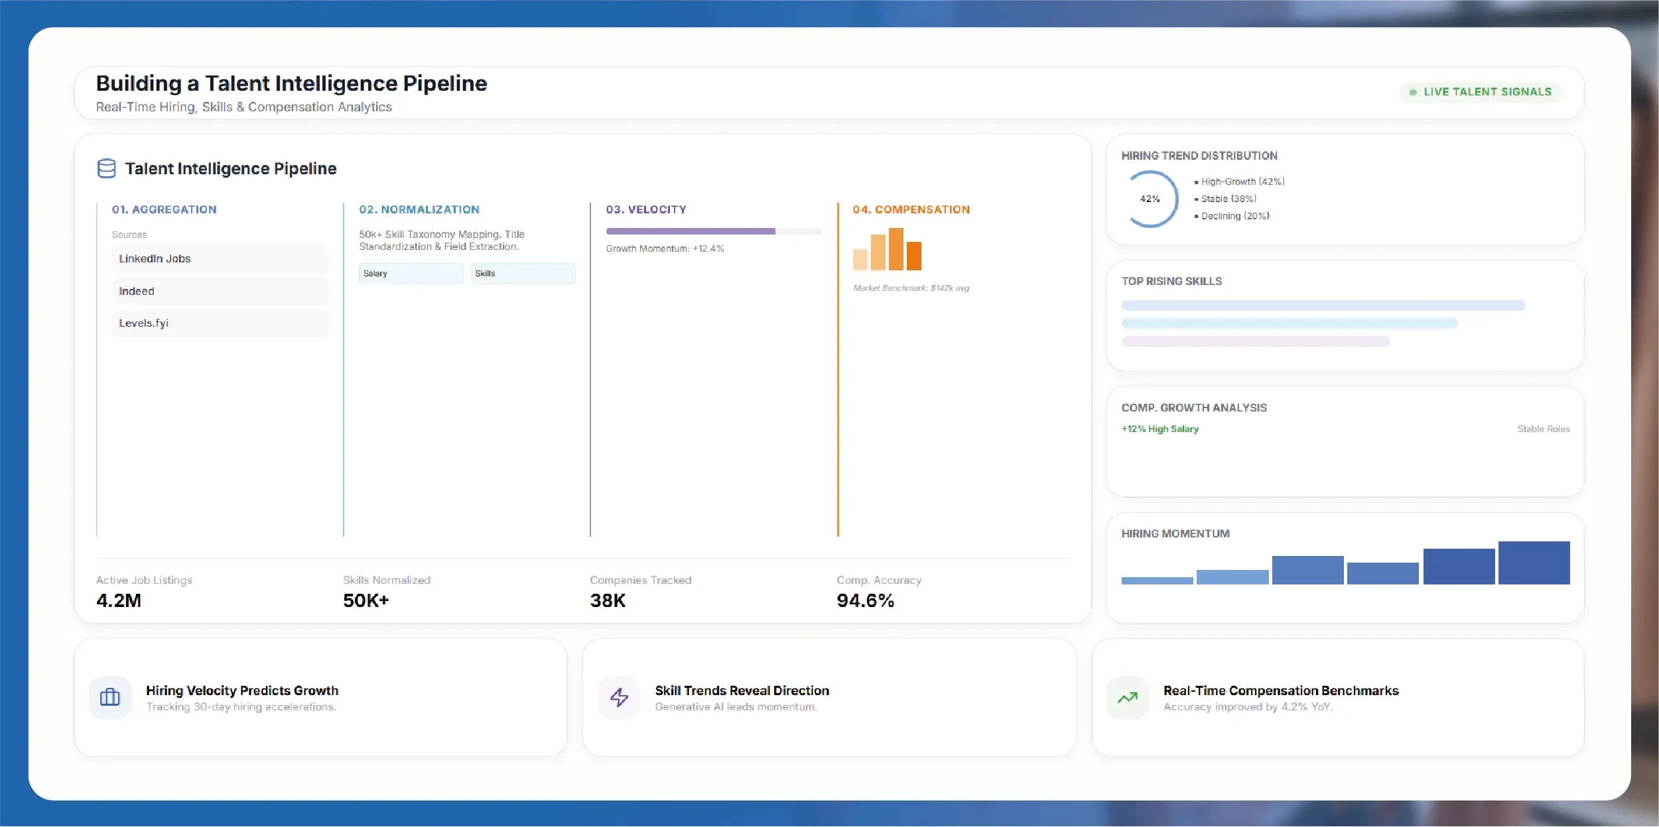Click the 50k+ Skill Taxonomy Mapping description
The width and height of the screenshot is (1659, 827).
click(442, 241)
